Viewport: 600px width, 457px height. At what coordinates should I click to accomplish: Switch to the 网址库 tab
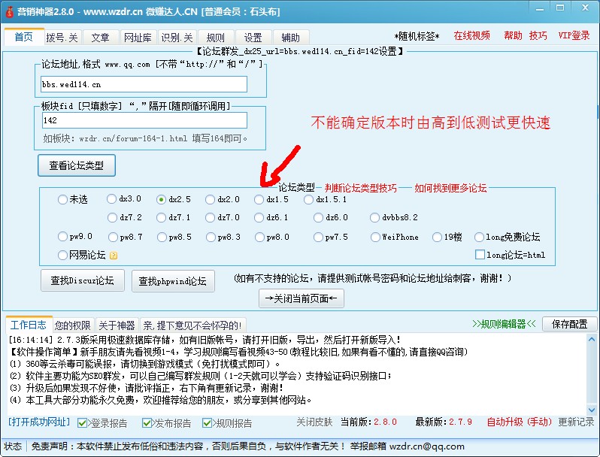pyautogui.click(x=138, y=38)
